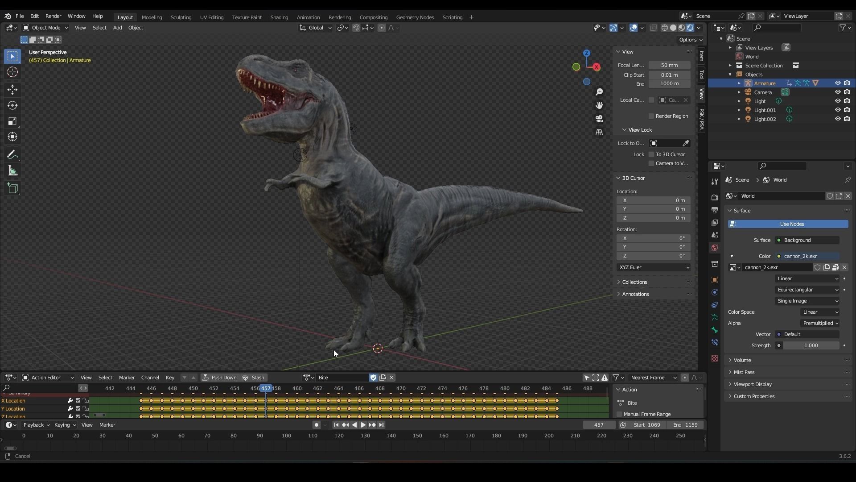Viewport: 856px width, 482px height.
Task: Expand the Mist Pass panel
Action: tap(744, 372)
